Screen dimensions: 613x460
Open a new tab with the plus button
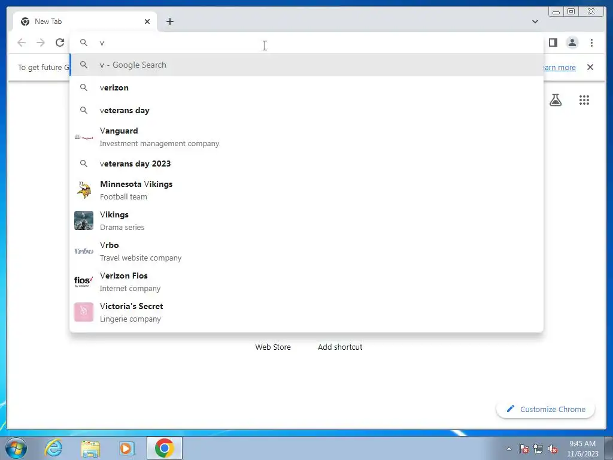tap(169, 22)
